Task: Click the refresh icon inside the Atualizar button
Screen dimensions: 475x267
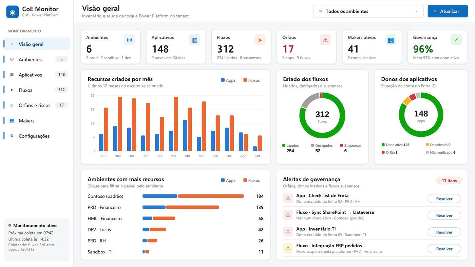Action: click(x=435, y=11)
